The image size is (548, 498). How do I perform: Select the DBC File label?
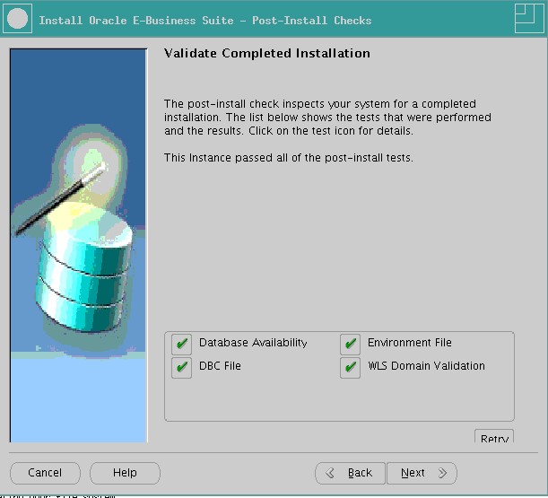(x=220, y=366)
